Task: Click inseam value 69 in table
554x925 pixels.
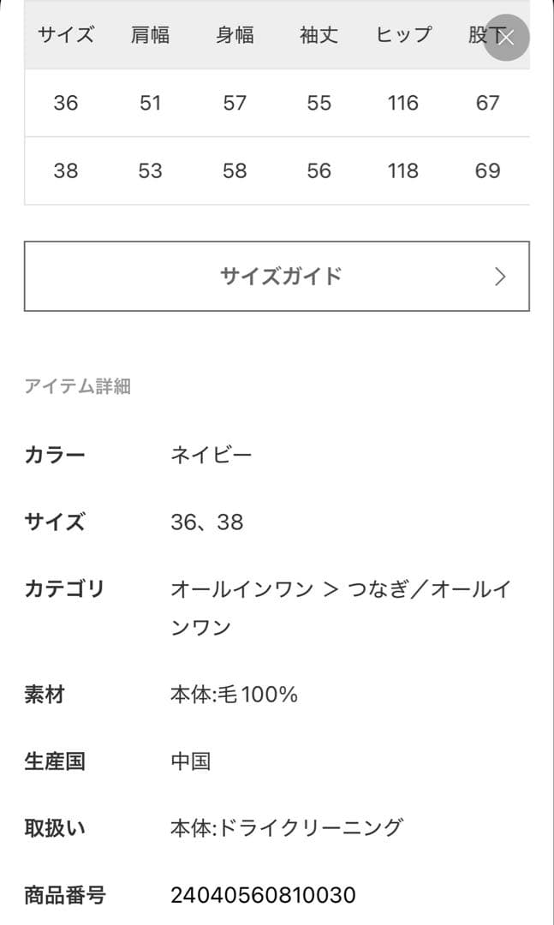Action: pos(487,170)
